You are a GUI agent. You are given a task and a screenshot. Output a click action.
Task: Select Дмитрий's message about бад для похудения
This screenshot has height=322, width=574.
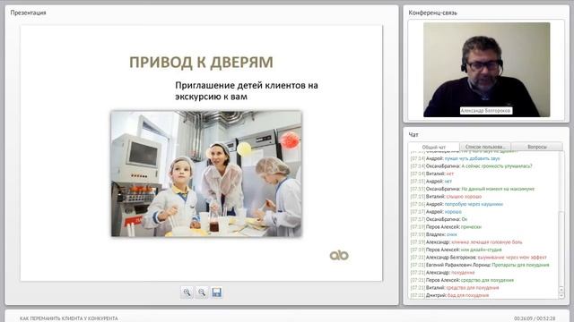(449, 295)
